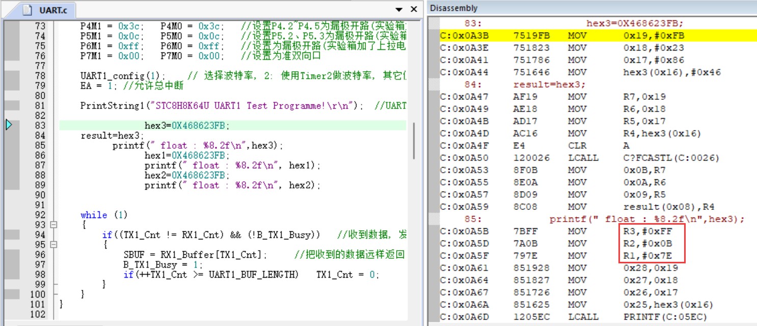Close the UART.c editor tab with X
The height and width of the screenshot is (326, 757).
coord(414,9)
